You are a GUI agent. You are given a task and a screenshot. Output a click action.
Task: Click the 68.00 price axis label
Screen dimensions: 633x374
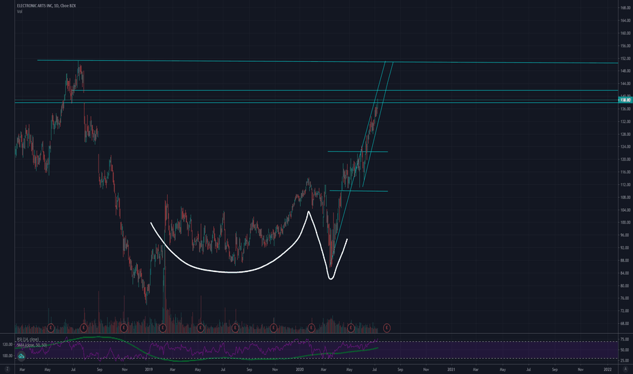point(626,324)
